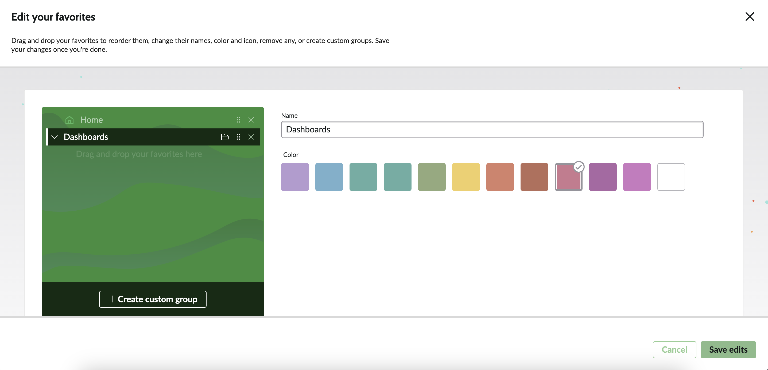Pick the yellow color swatch
Image resolution: width=768 pixels, height=370 pixels.
466,177
